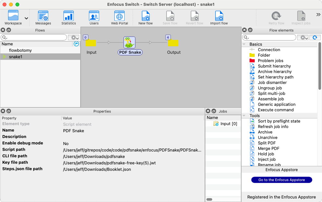Close the Flows pane

[3, 30]
